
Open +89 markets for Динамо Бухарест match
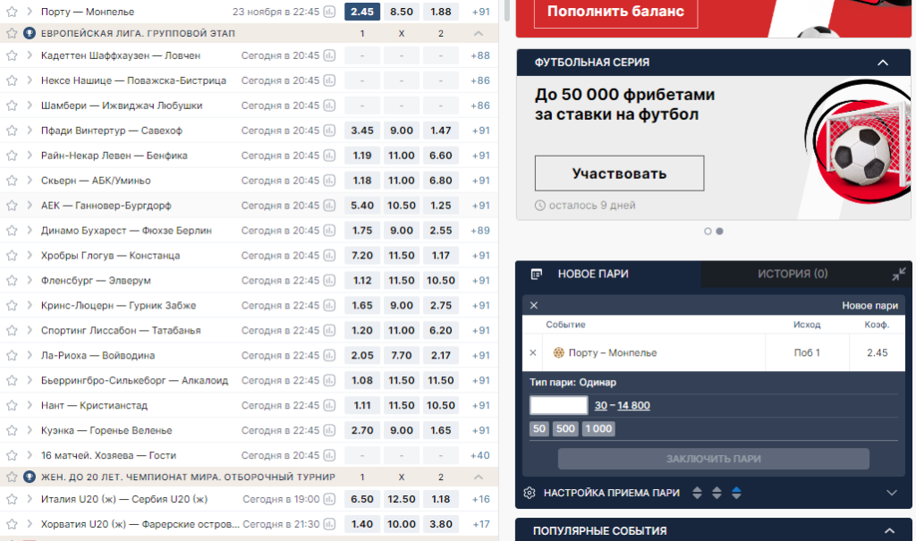[x=480, y=231]
